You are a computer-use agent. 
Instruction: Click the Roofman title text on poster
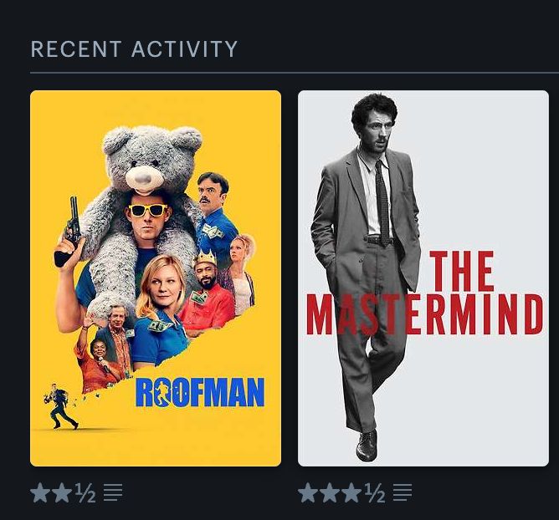click(200, 392)
